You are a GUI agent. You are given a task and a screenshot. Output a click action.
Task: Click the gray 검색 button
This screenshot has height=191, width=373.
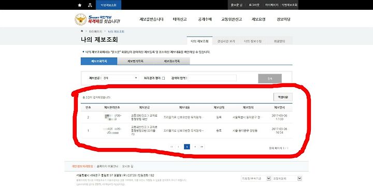pos(270,78)
